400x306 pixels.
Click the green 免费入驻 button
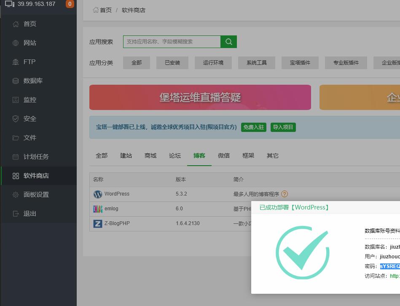tap(254, 127)
